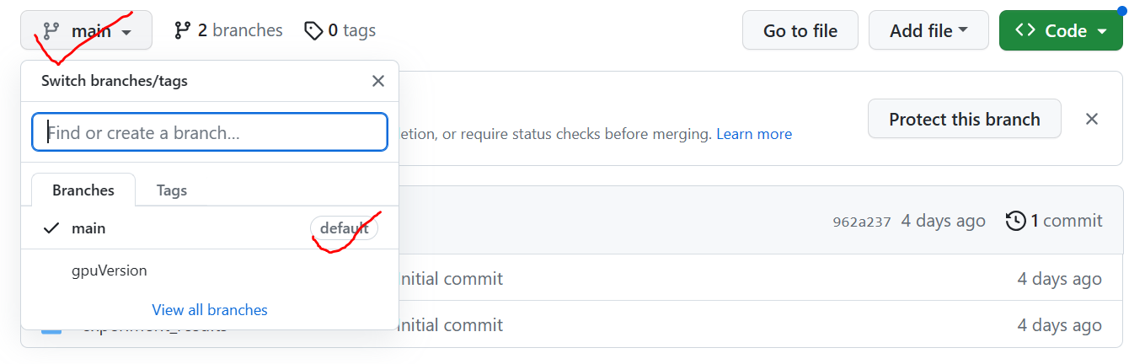The height and width of the screenshot is (364, 1145).
Task: Click the branches icon beside 2 branches
Action: 182,31
